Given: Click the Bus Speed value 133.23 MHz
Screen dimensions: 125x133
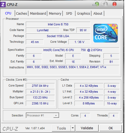Looking at the screenshot, I should 40,97.
